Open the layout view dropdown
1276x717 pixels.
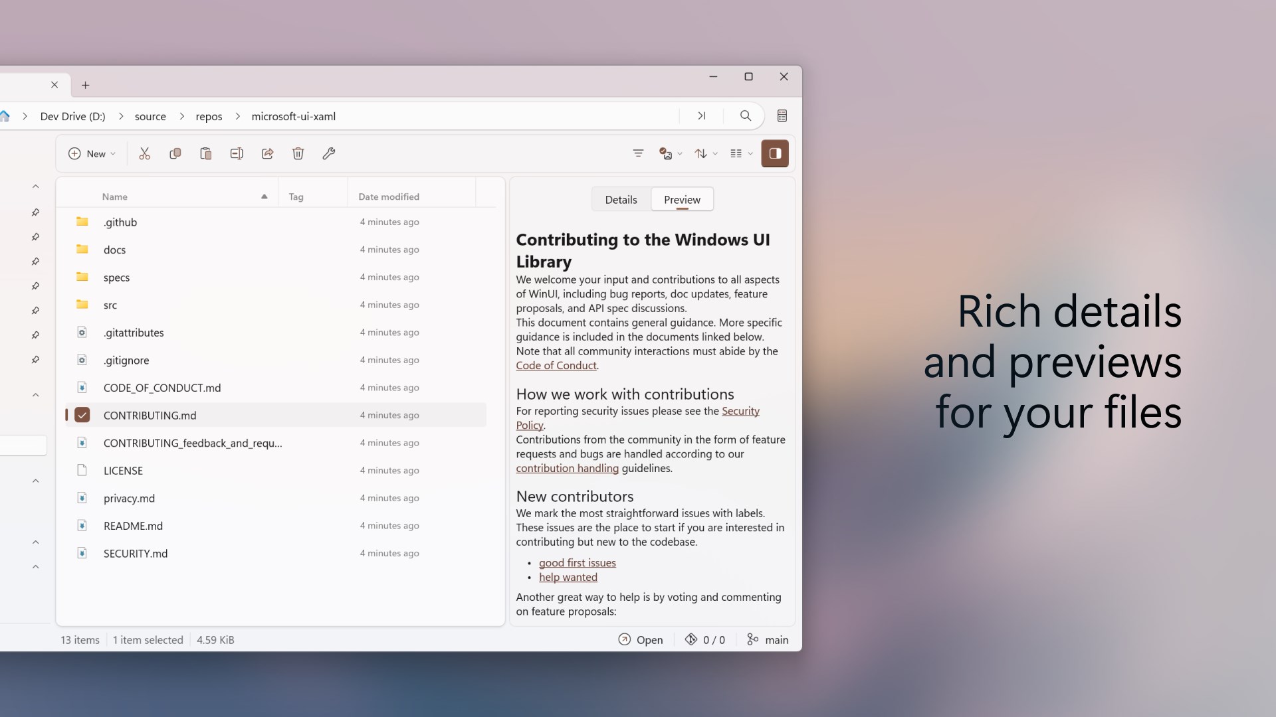740,153
